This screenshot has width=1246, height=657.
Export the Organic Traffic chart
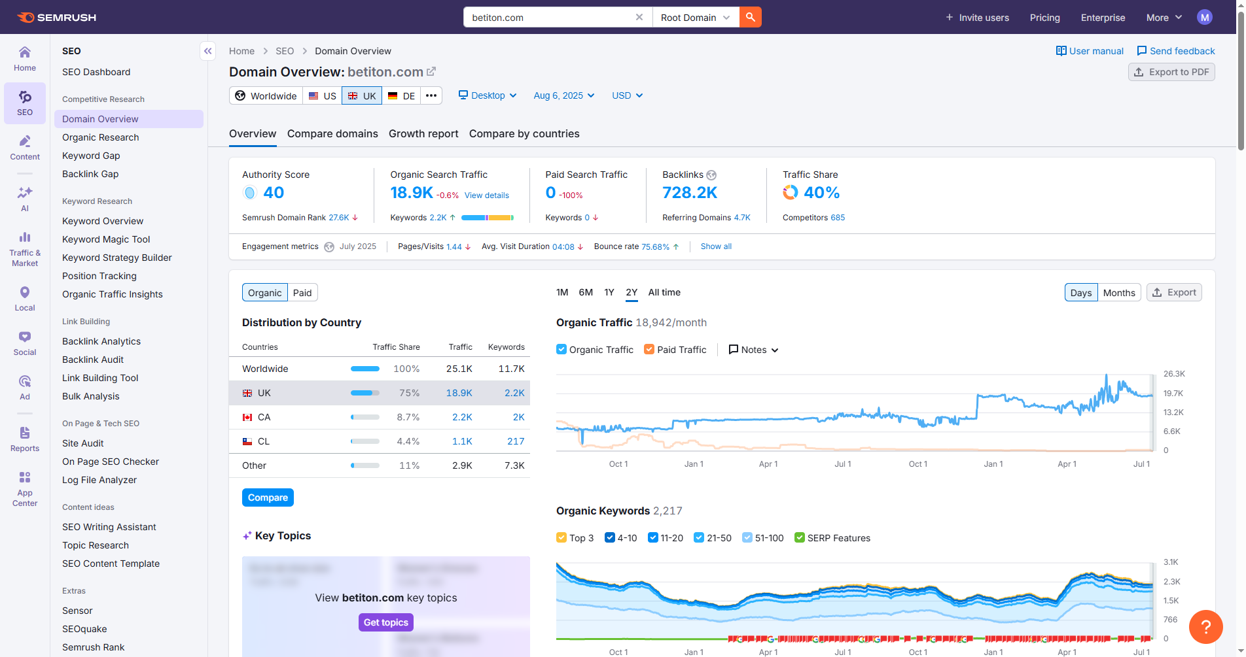point(1174,292)
